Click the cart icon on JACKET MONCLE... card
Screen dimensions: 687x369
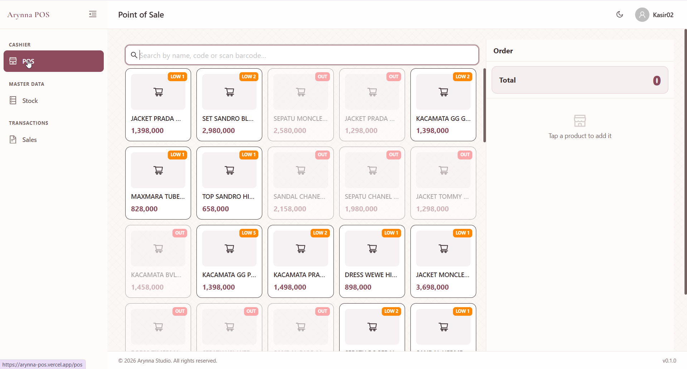coord(443,249)
